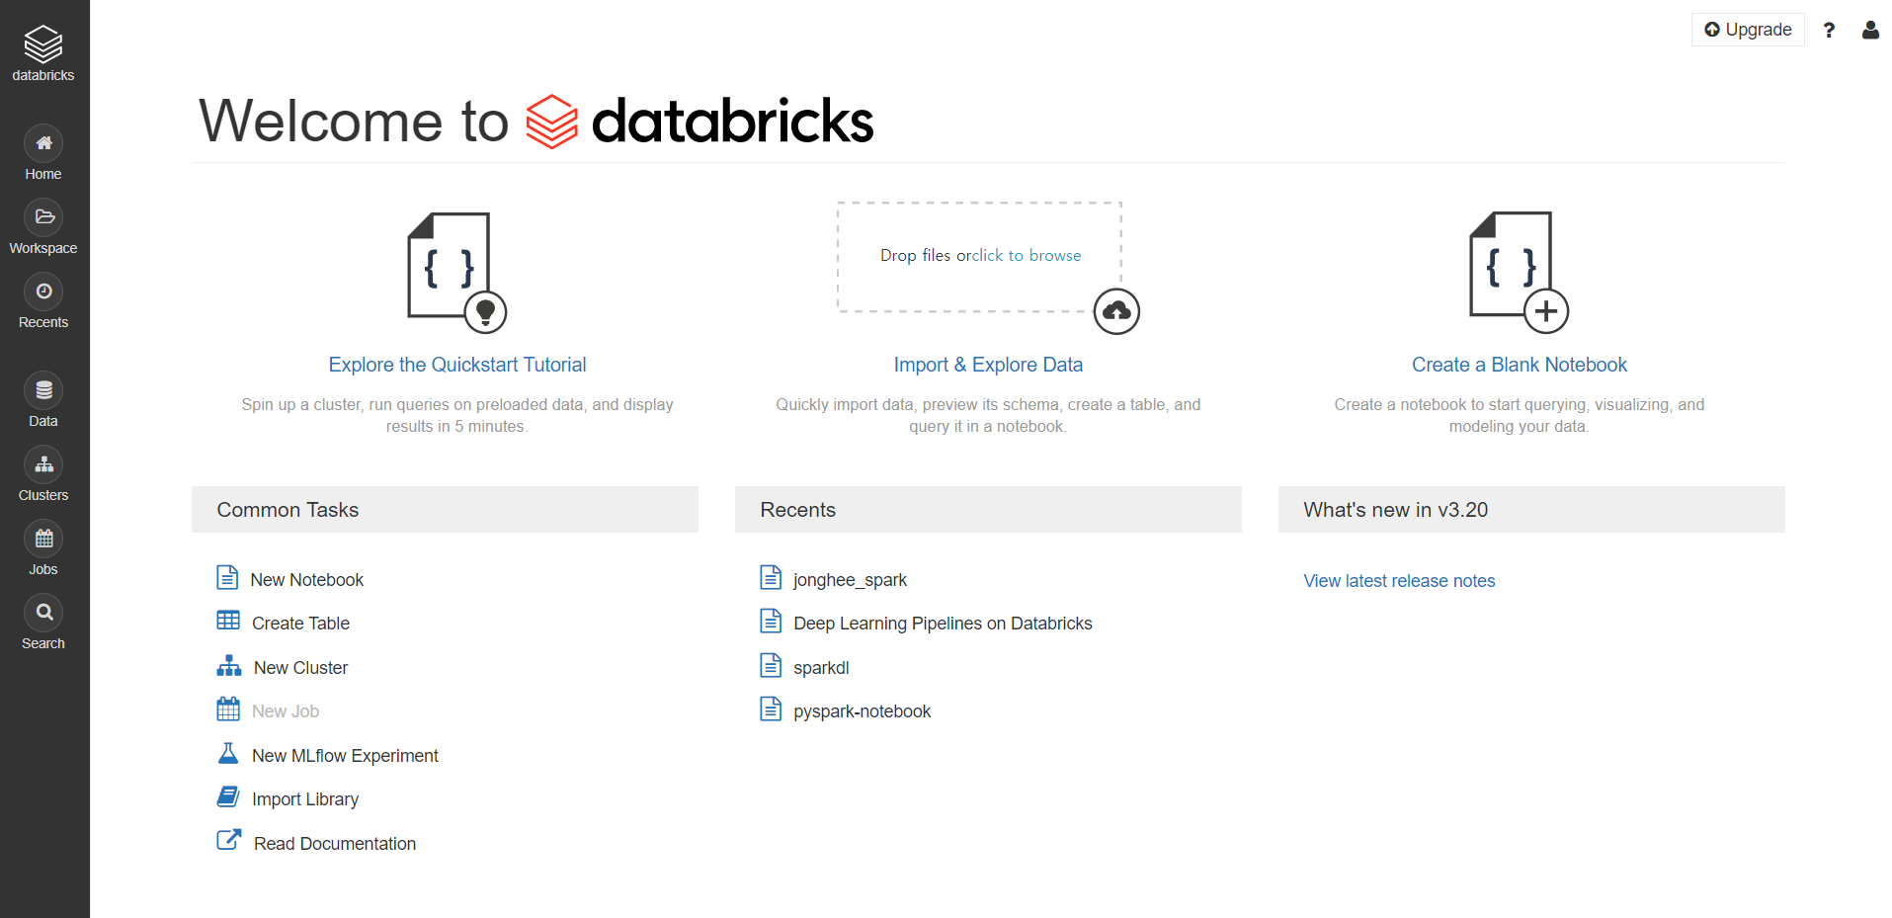
Task: Open the Jobs calendar icon in sidebar
Action: [43, 539]
